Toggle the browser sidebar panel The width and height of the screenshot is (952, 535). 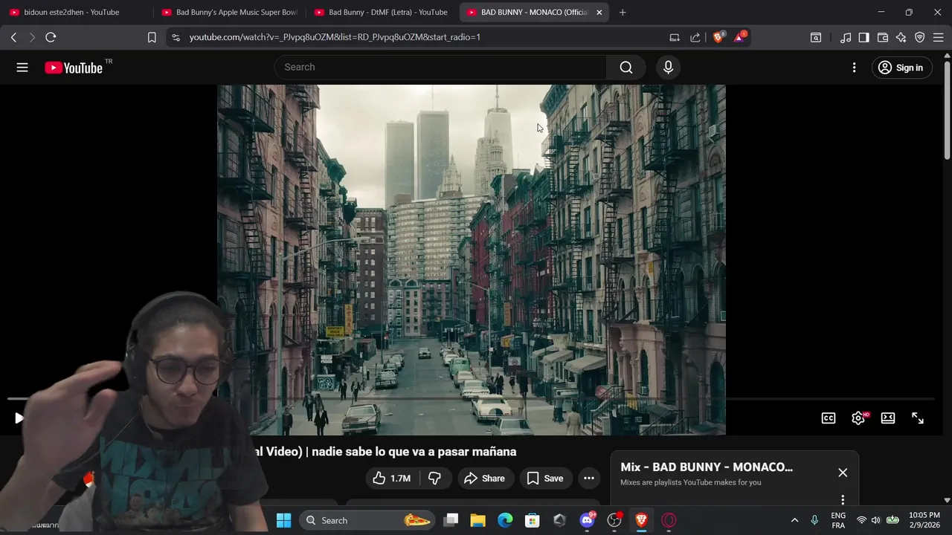[864, 37]
